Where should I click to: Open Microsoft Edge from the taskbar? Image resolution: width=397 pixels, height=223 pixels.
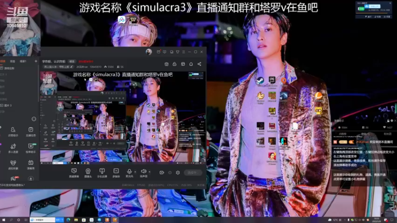[68, 220]
